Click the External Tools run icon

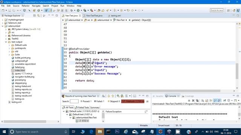tap(92, 10)
